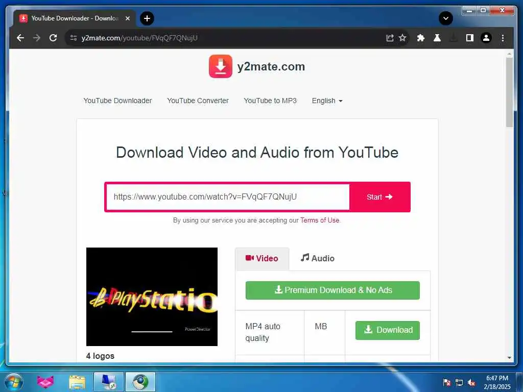Open the Terms of Use link
523x392 pixels.
point(320,220)
